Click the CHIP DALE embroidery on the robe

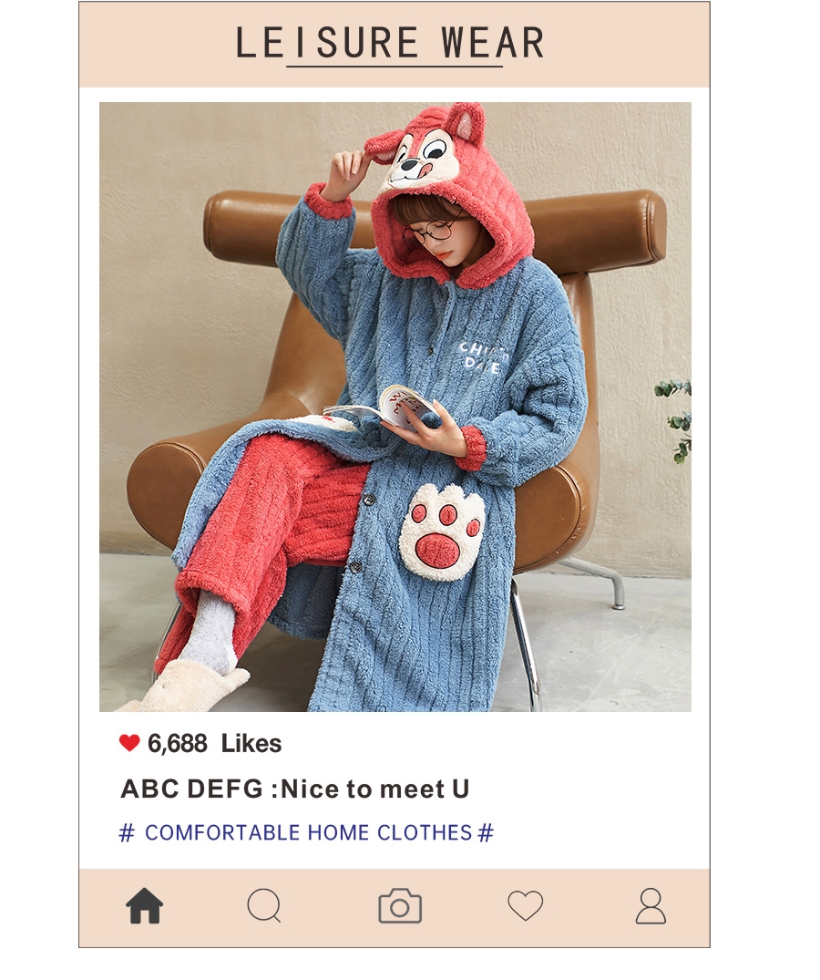pos(482,357)
